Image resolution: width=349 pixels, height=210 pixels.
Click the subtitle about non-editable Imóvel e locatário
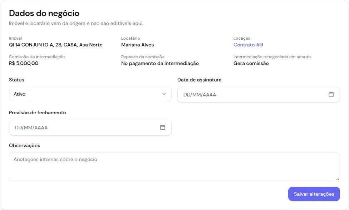pos(76,23)
